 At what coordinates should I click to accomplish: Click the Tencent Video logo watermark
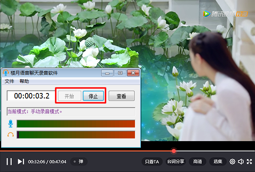(225, 14)
